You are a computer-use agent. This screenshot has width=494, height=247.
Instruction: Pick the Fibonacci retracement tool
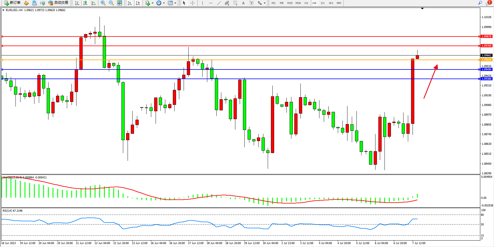[x=235, y=3]
